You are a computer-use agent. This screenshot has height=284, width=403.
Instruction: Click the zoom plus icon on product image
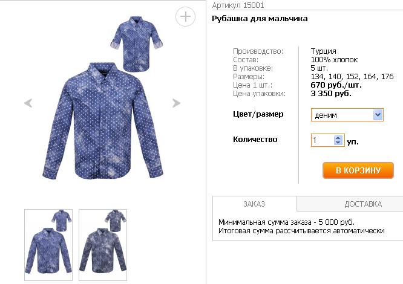point(185,17)
